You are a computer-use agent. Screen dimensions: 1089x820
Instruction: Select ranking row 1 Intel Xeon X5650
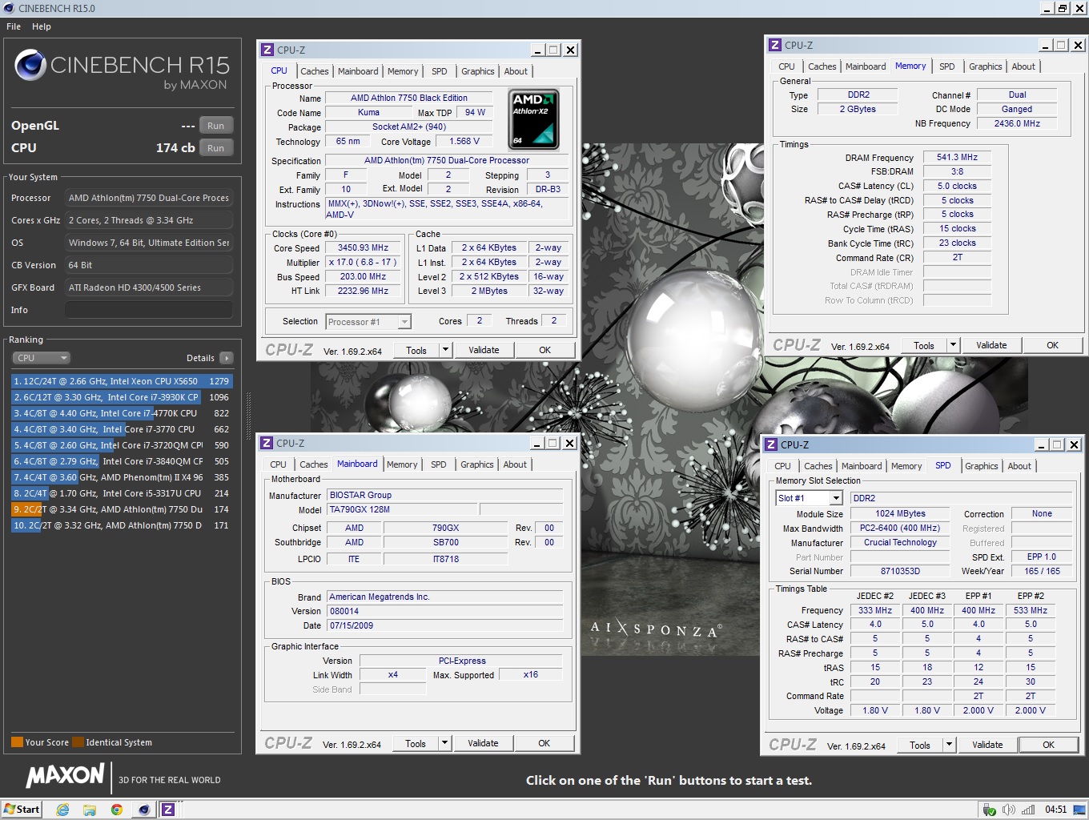(x=122, y=381)
